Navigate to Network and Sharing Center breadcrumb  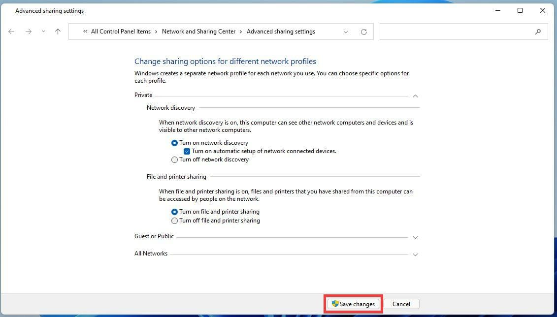pyautogui.click(x=198, y=32)
